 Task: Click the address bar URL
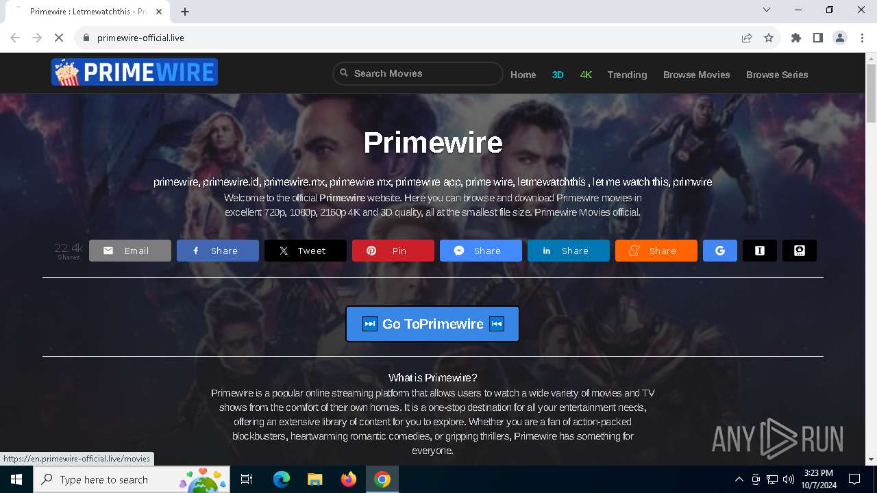140,38
